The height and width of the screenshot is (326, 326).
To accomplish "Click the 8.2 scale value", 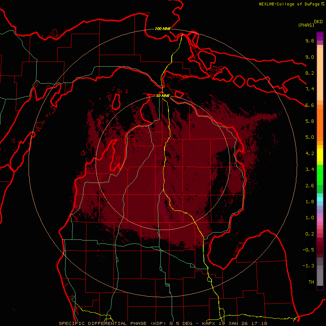I will [310, 73].
